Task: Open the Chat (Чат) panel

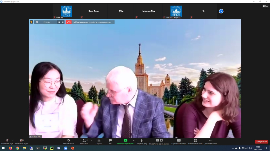Action: pyautogui.click(x=110, y=140)
